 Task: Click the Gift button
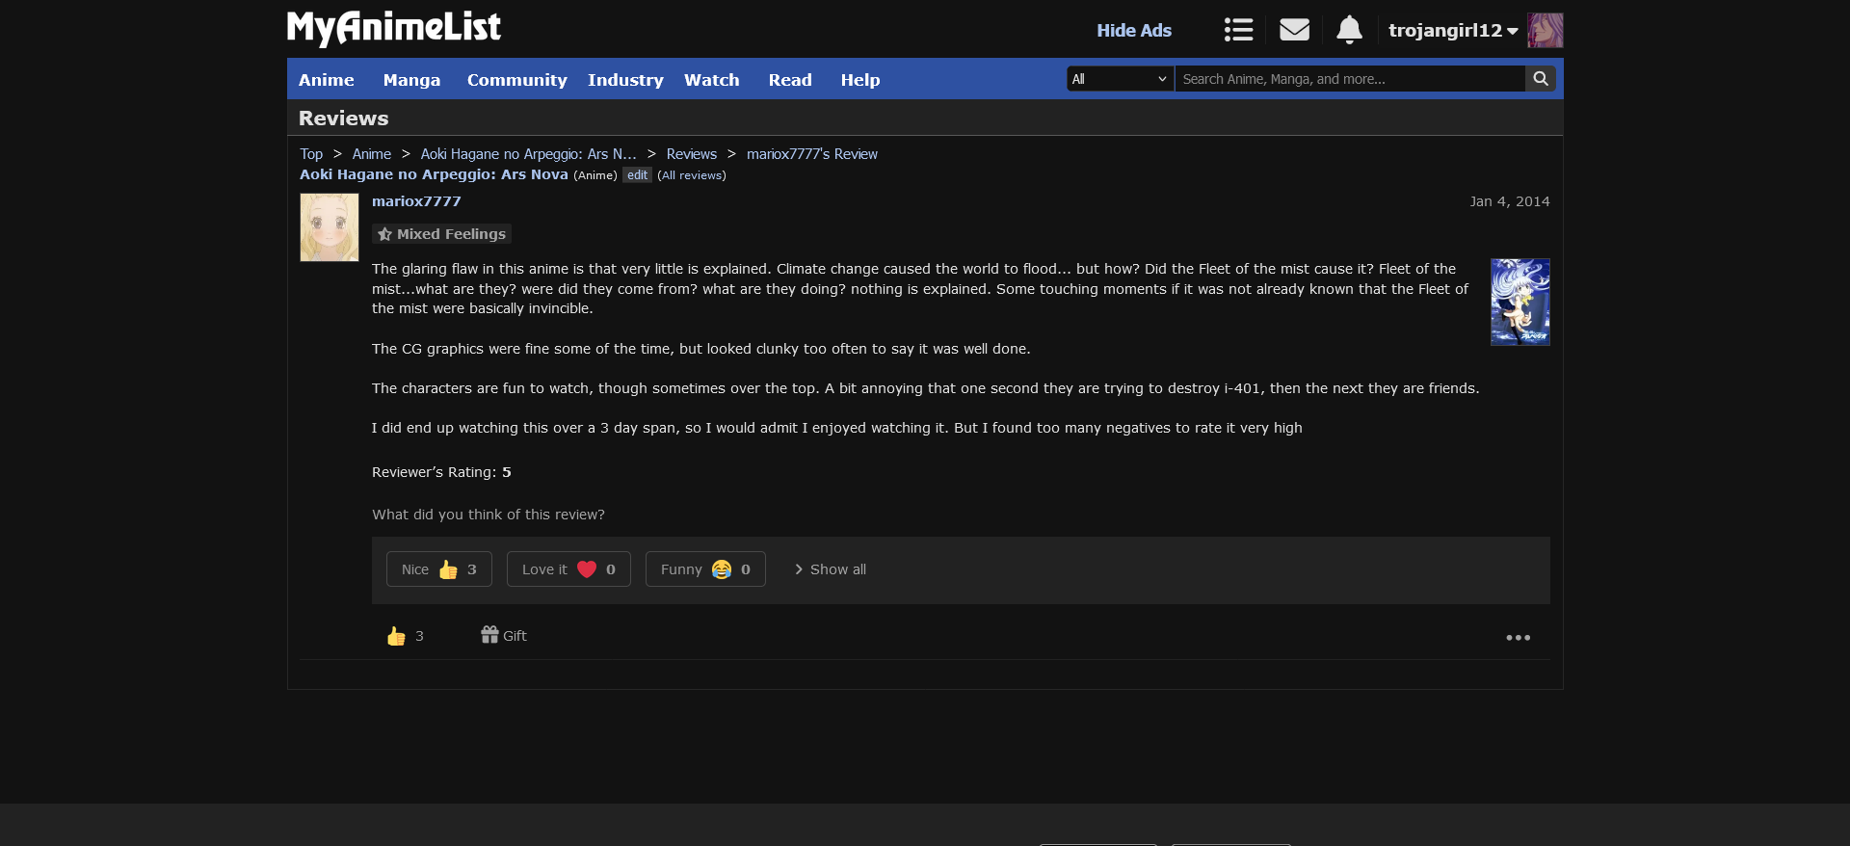(504, 635)
